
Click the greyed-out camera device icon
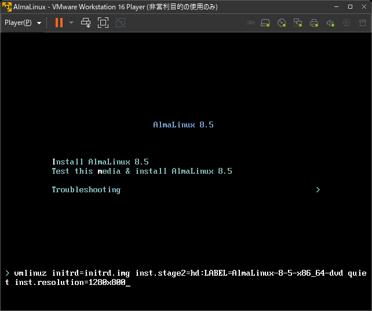tap(347, 23)
